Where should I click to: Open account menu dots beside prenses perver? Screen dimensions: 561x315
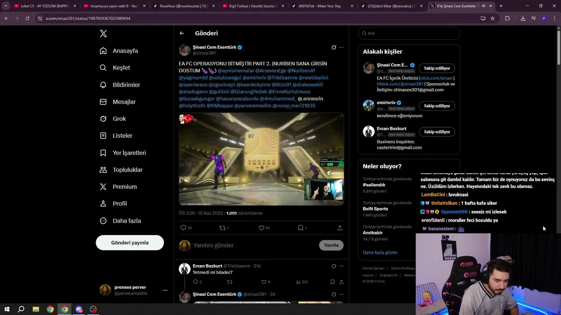point(165,290)
